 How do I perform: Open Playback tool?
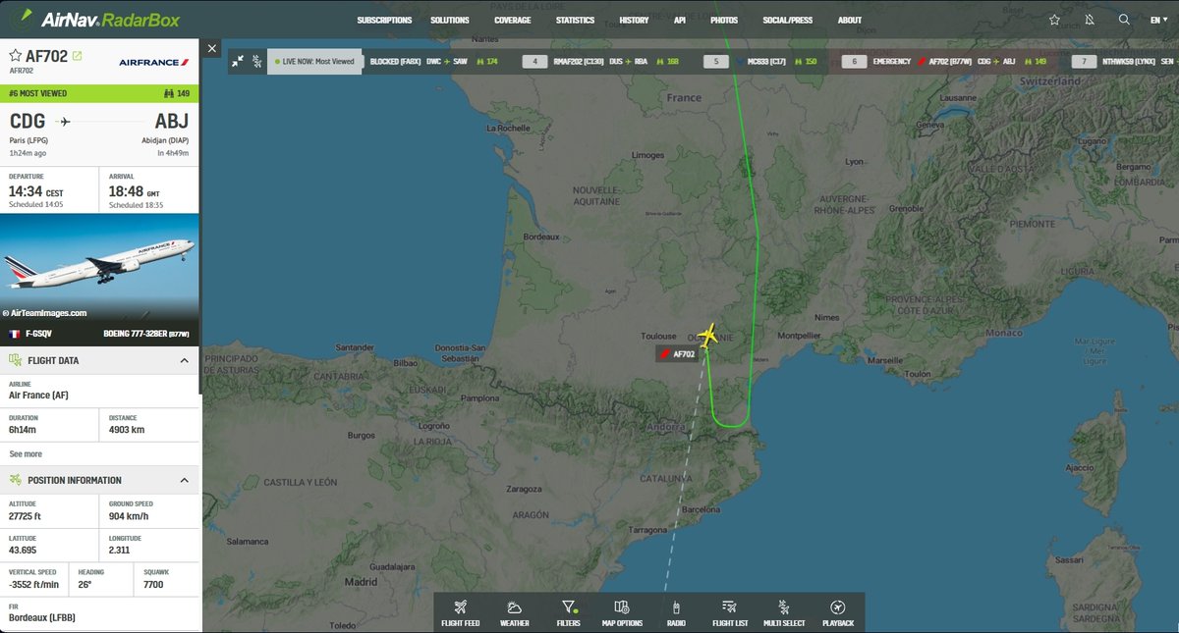pyautogui.click(x=838, y=612)
